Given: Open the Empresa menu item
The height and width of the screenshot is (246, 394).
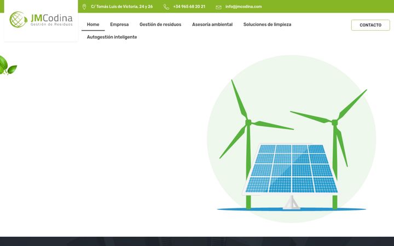Looking at the screenshot, I should pos(119,25).
